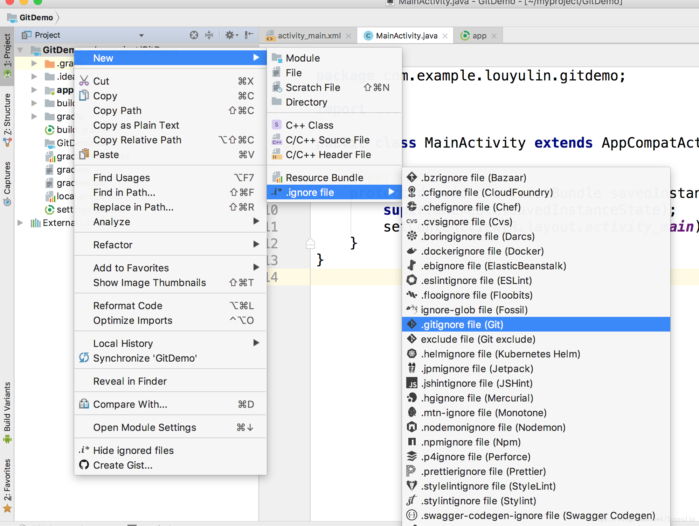Open the Project panel gear settings icon
699x526 pixels.
[x=231, y=35]
